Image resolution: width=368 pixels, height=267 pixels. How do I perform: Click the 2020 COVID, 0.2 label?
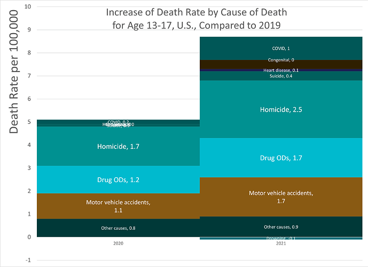pos(118,122)
